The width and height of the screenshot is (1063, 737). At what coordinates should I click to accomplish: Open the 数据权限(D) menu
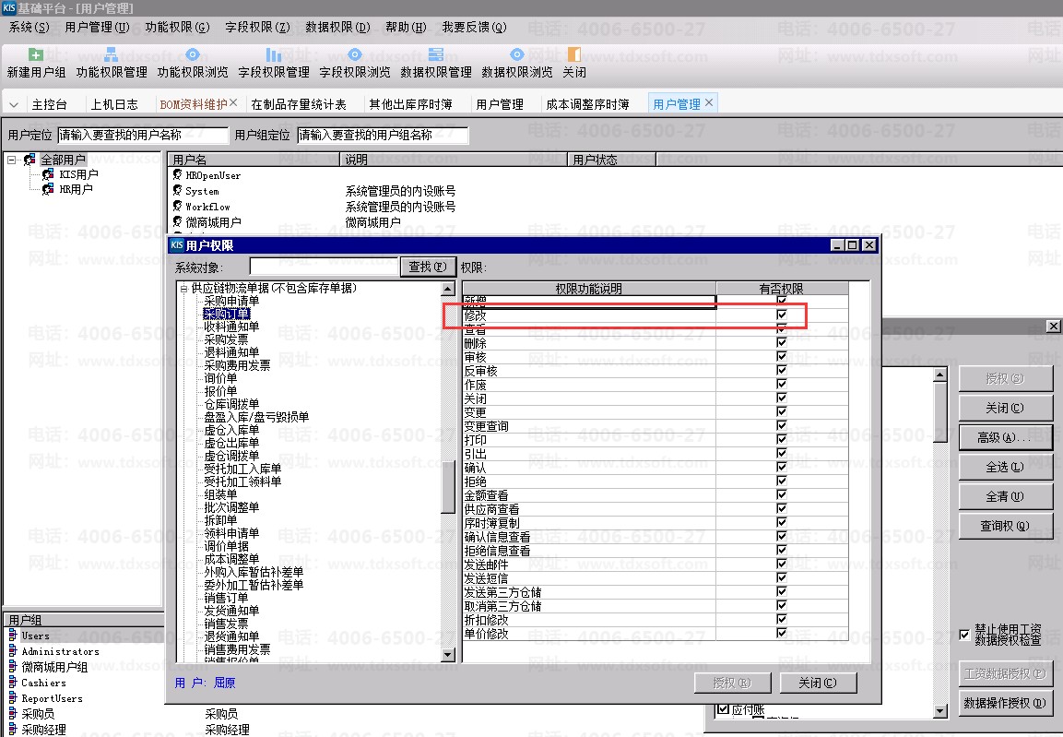coord(337,27)
